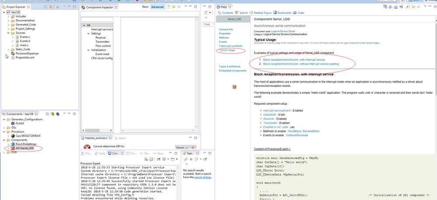The width and height of the screenshot is (437, 200).
Task: Open Methods help link
Action: pyautogui.click(x=224, y=38)
